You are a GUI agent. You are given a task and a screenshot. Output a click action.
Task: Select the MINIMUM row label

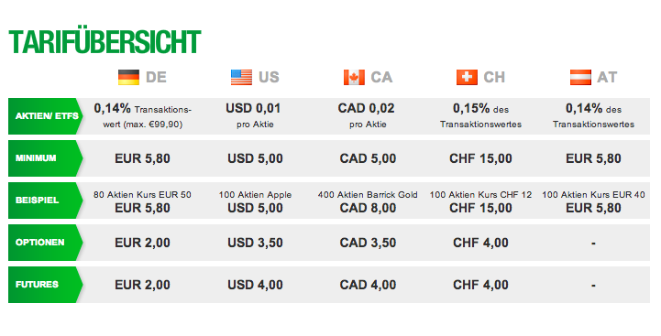(46, 158)
